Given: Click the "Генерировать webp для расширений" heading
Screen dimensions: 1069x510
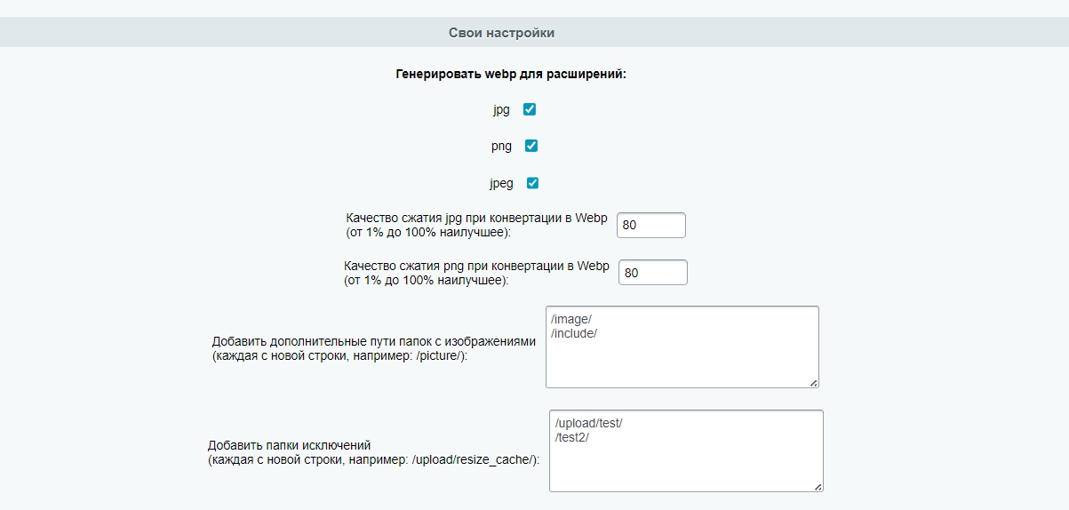Looking at the screenshot, I should 511,75.
